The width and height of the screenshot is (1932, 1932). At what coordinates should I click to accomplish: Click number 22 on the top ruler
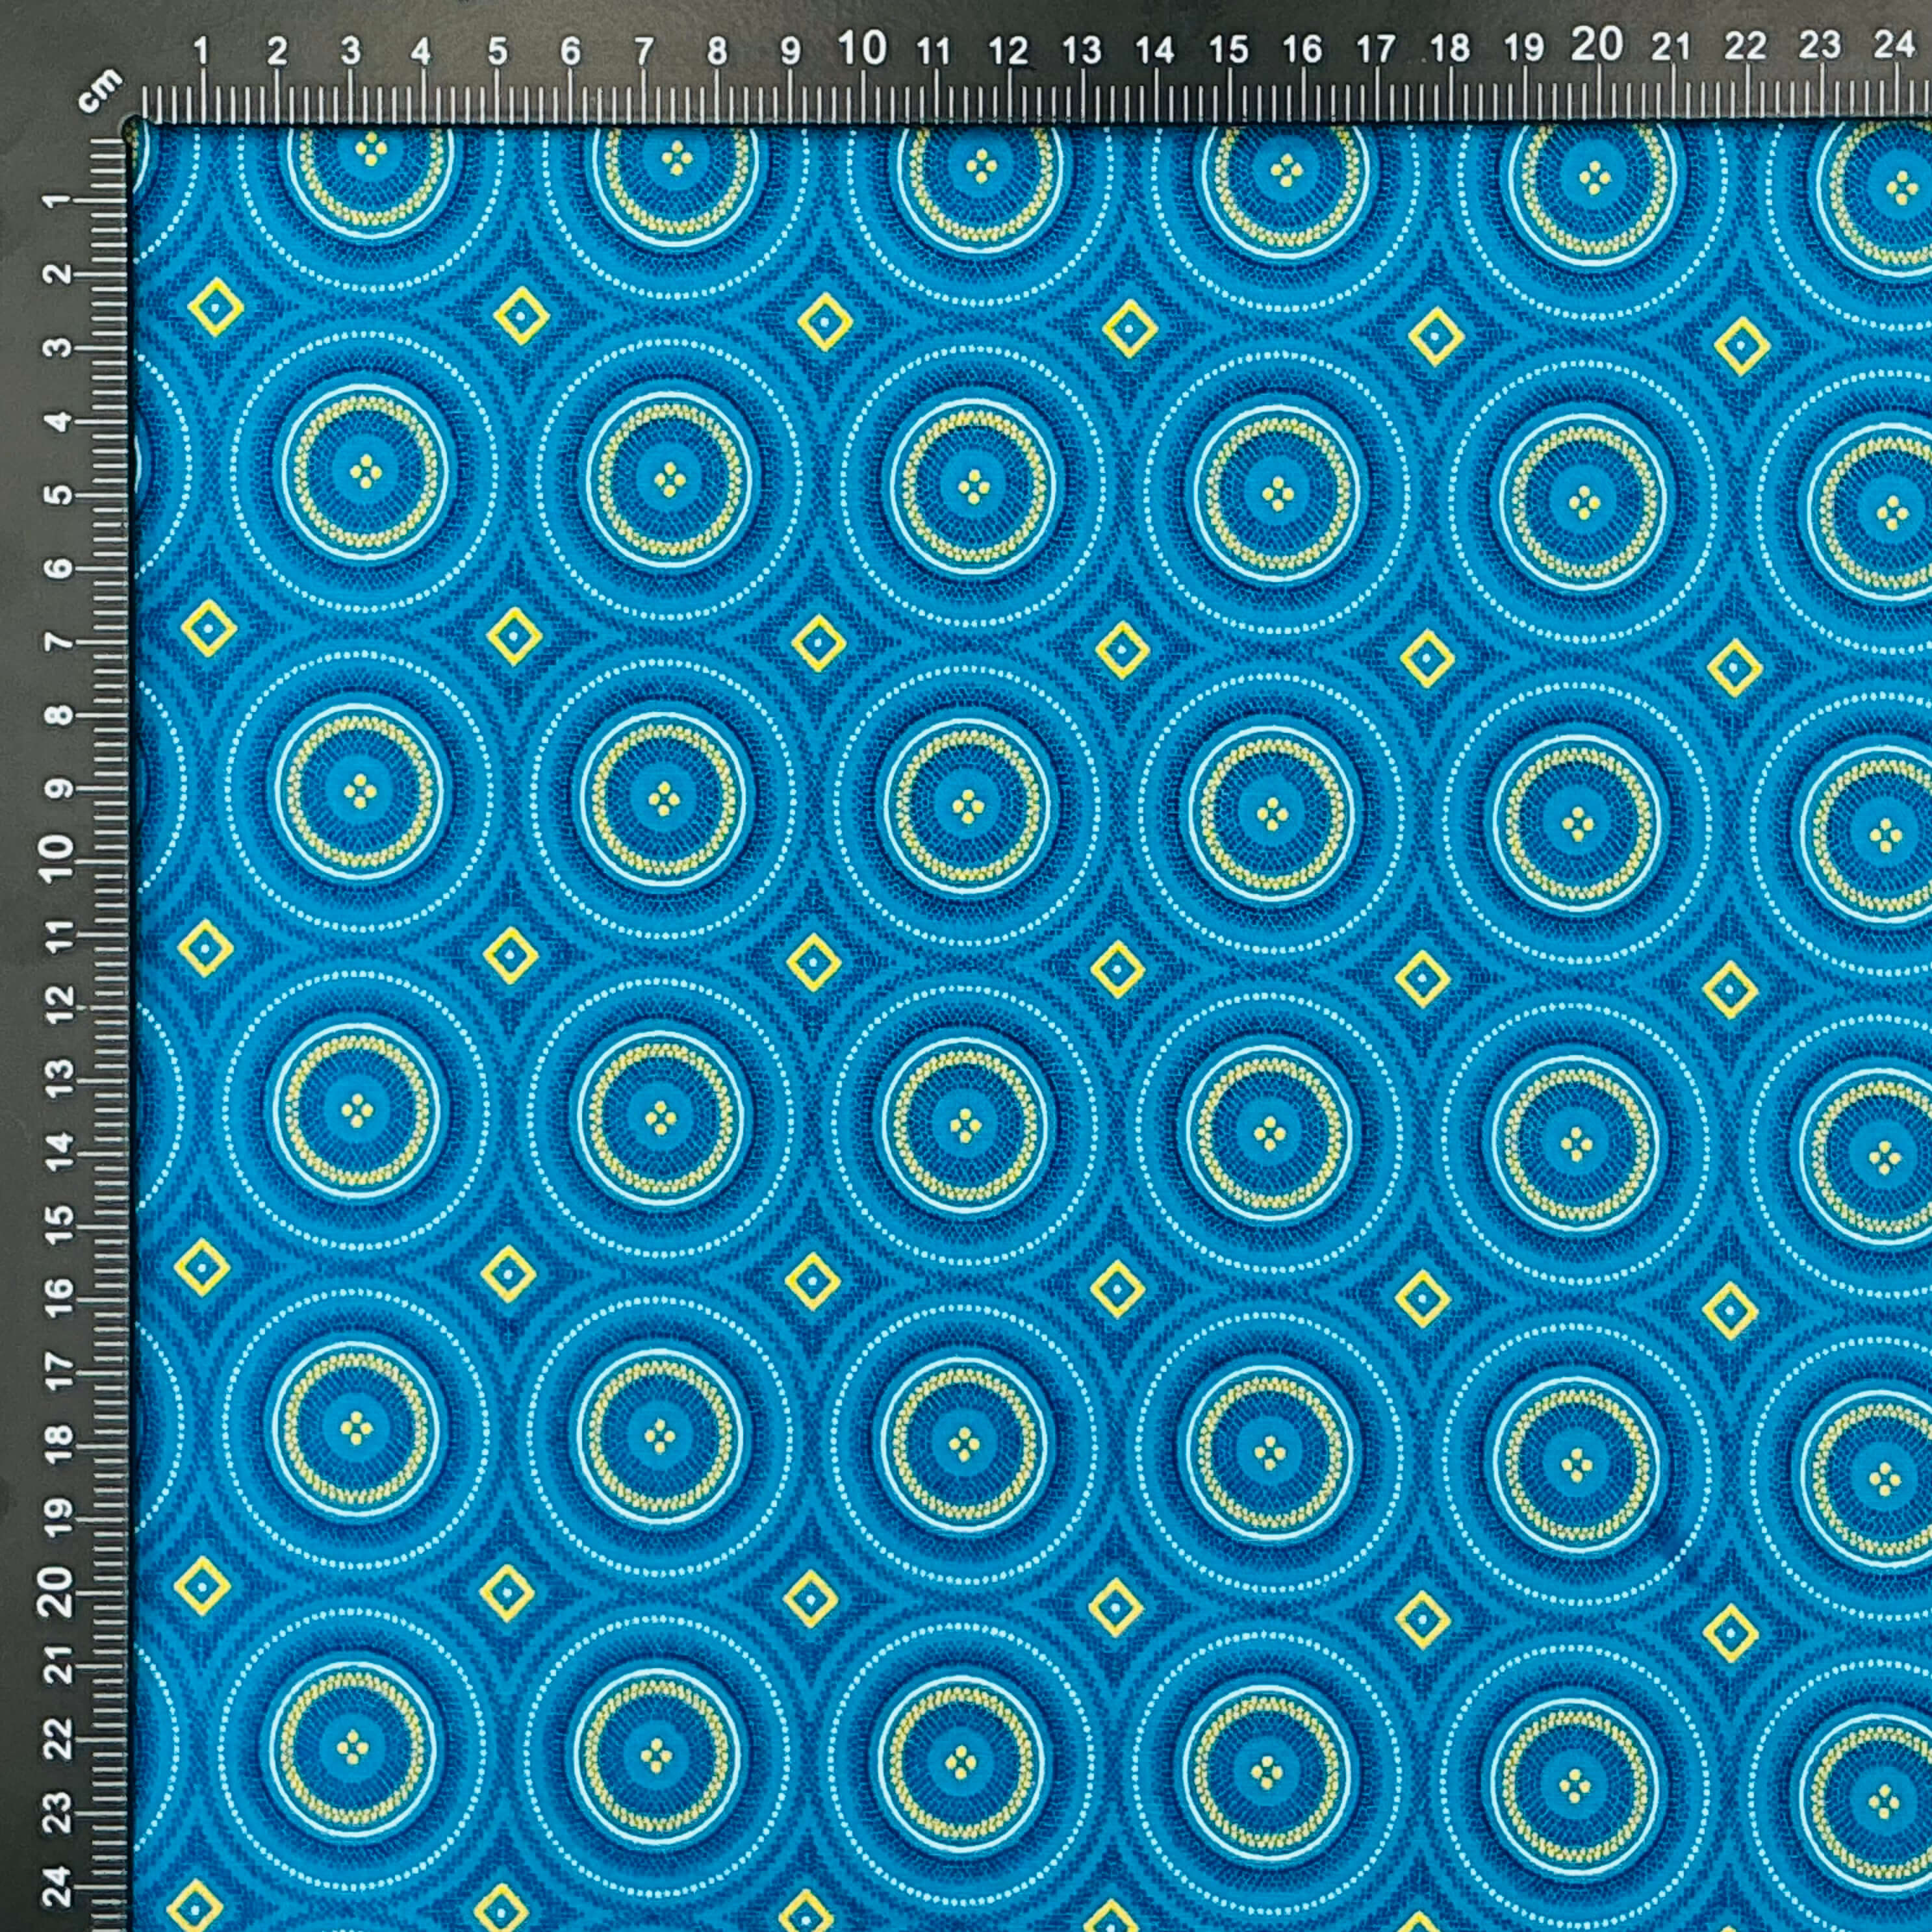tap(1745, 46)
